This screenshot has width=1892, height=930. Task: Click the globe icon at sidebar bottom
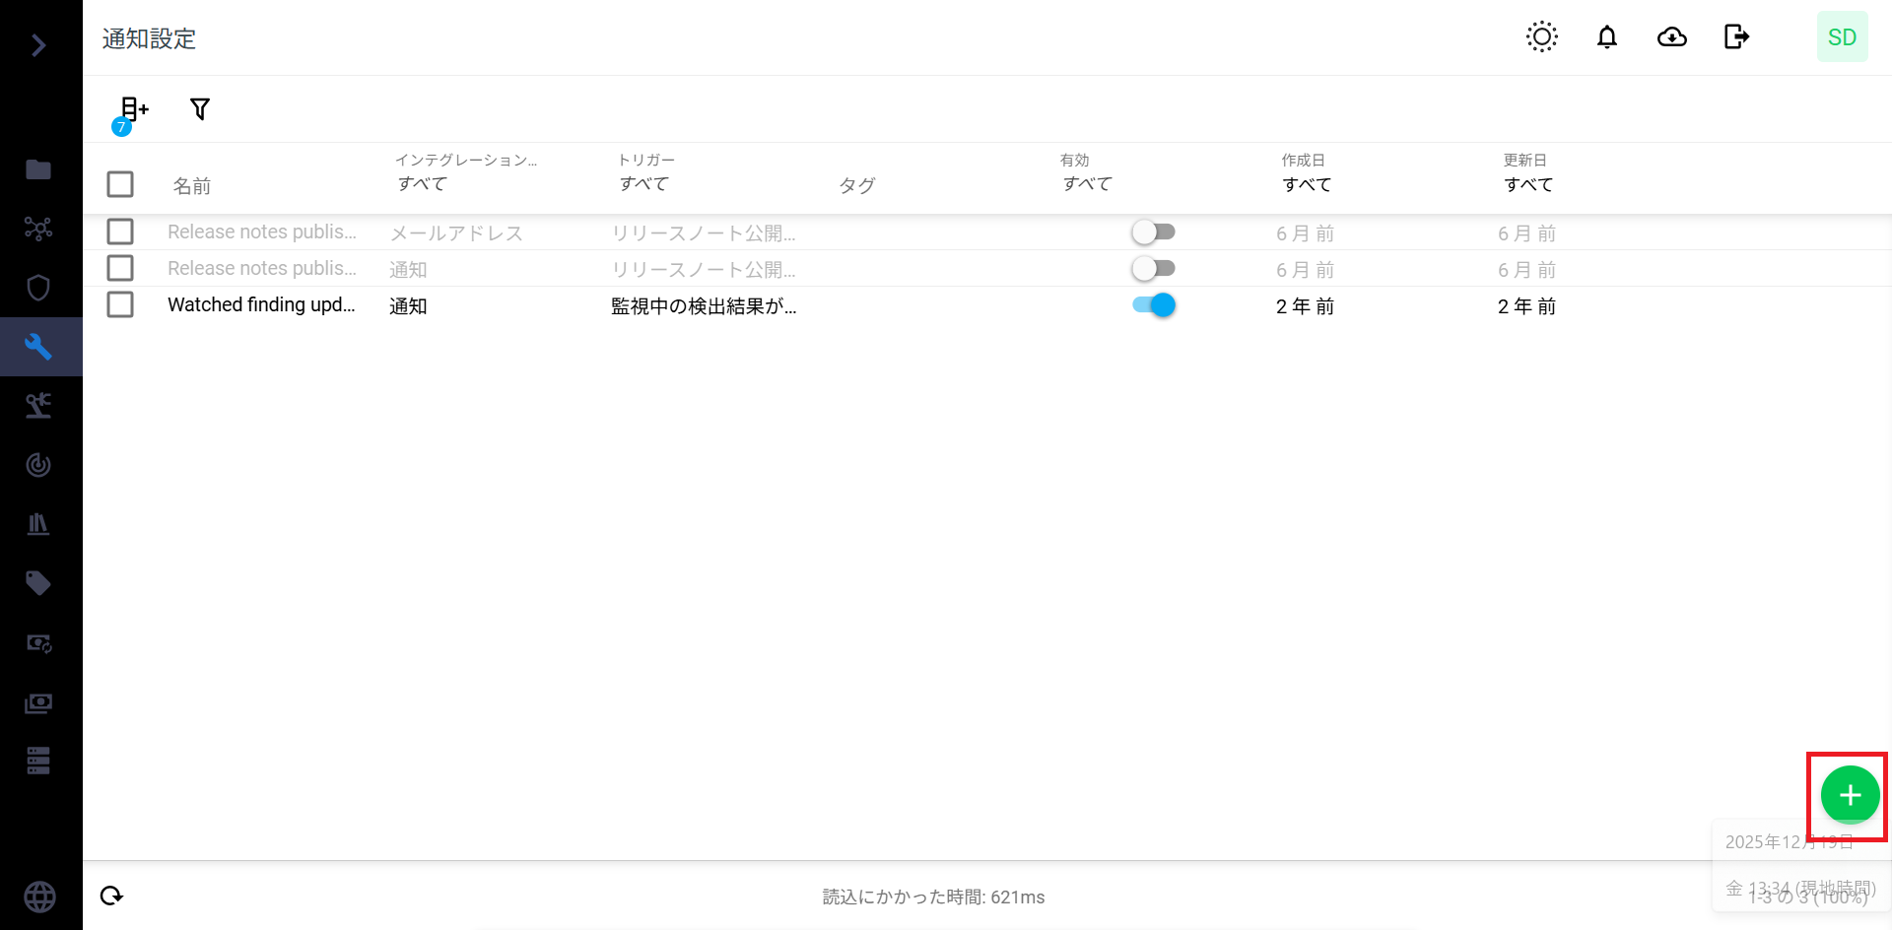pyautogui.click(x=39, y=897)
